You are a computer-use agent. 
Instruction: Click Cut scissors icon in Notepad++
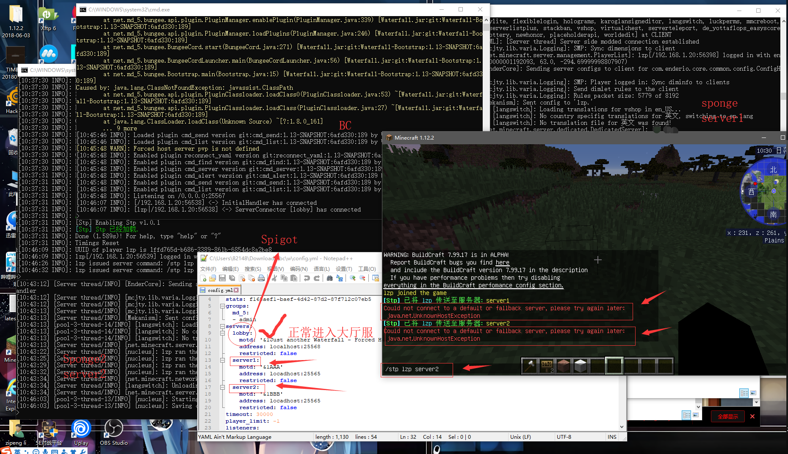click(274, 278)
